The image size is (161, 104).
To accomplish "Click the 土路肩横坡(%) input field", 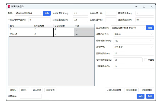I will (x=133, y=66).
